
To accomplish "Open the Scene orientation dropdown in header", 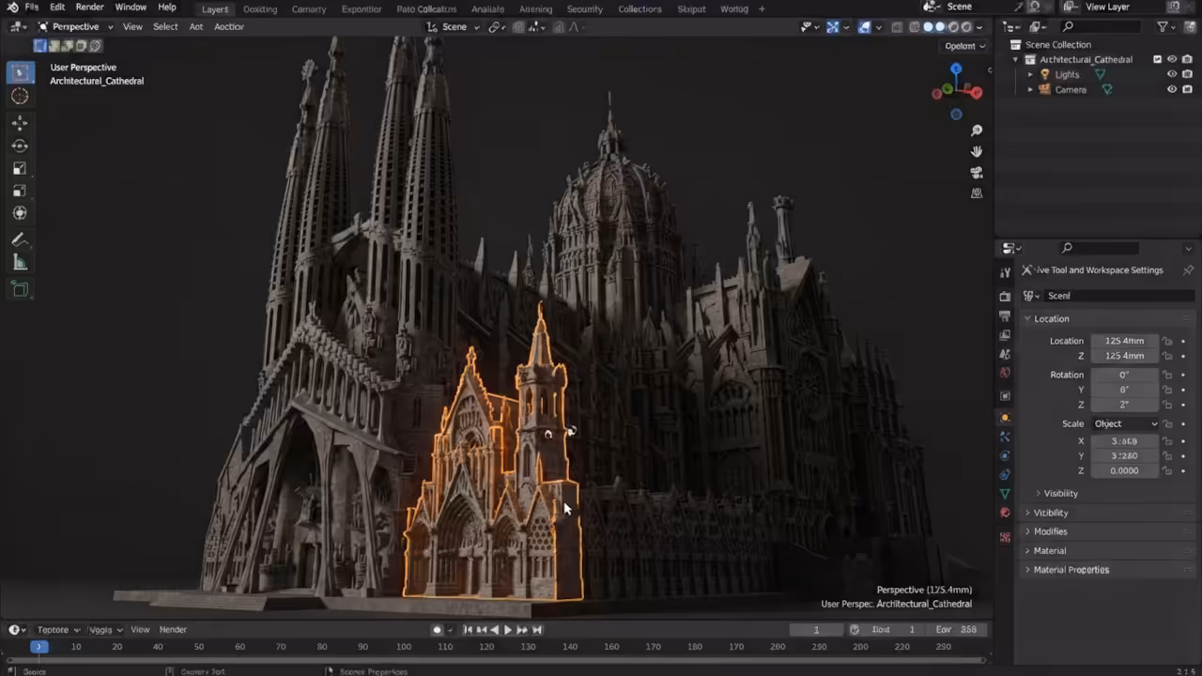I will [x=453, y=27].
